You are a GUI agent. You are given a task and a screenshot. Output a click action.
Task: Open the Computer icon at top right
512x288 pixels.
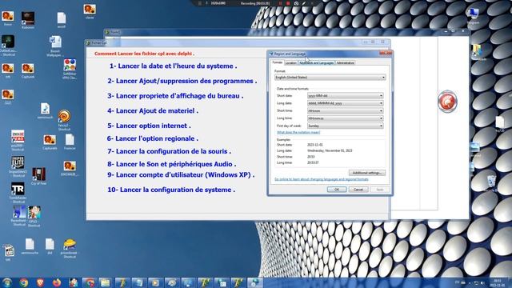[x=473, y=16]
